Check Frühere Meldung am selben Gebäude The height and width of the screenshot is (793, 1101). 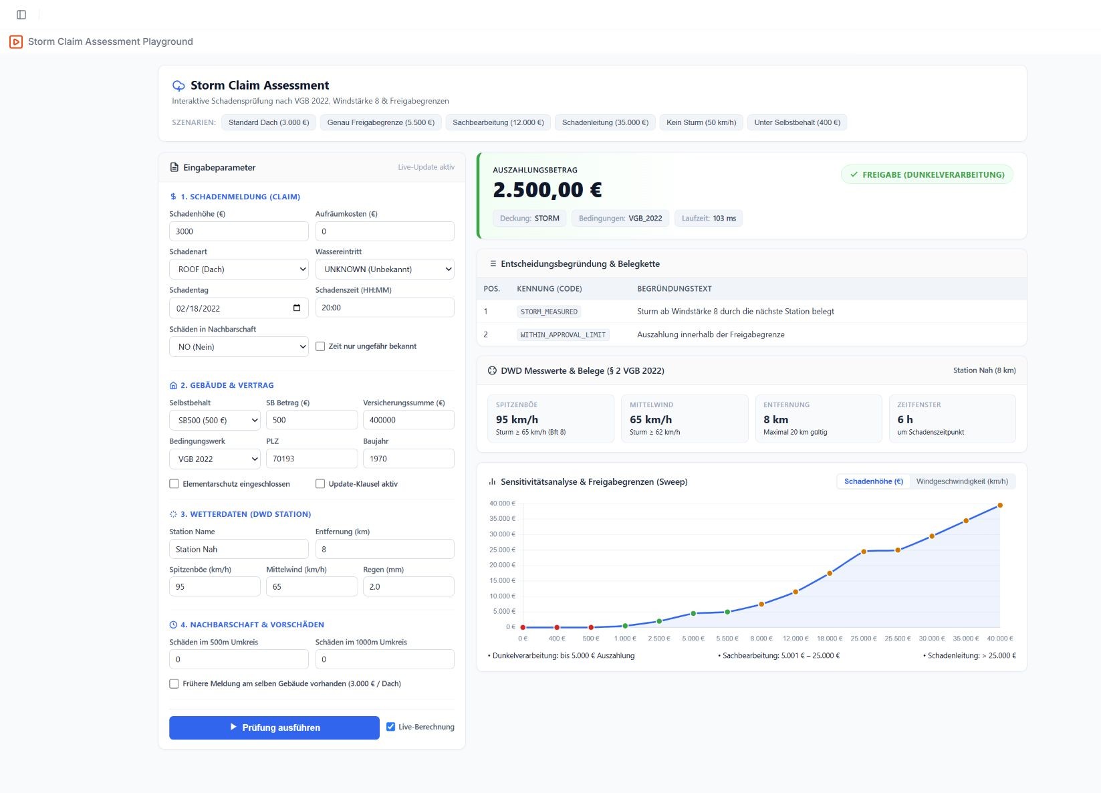pyautogui.click(x=174, y=683)
